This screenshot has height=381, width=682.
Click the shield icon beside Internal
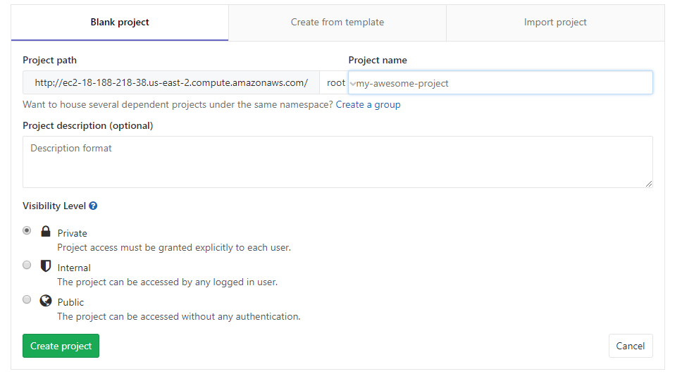(x=46, y=266)
